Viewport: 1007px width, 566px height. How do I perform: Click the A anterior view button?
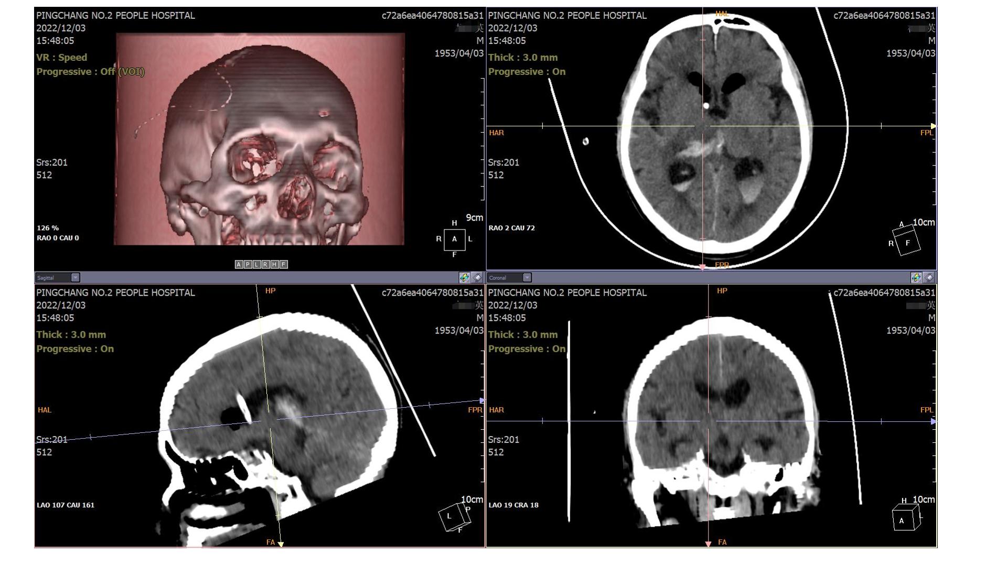click(x=239, y=265)
